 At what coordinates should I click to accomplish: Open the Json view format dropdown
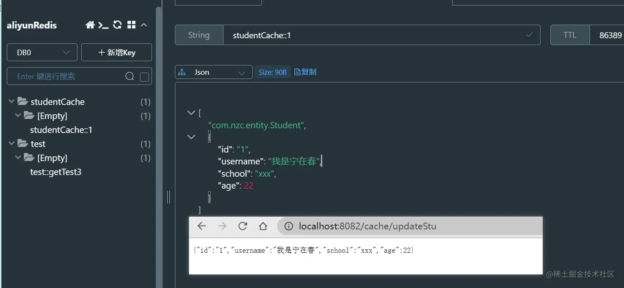tap(214, 72)
